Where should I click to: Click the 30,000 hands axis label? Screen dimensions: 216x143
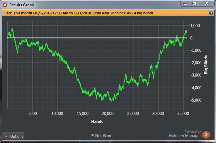click(158, 114)
